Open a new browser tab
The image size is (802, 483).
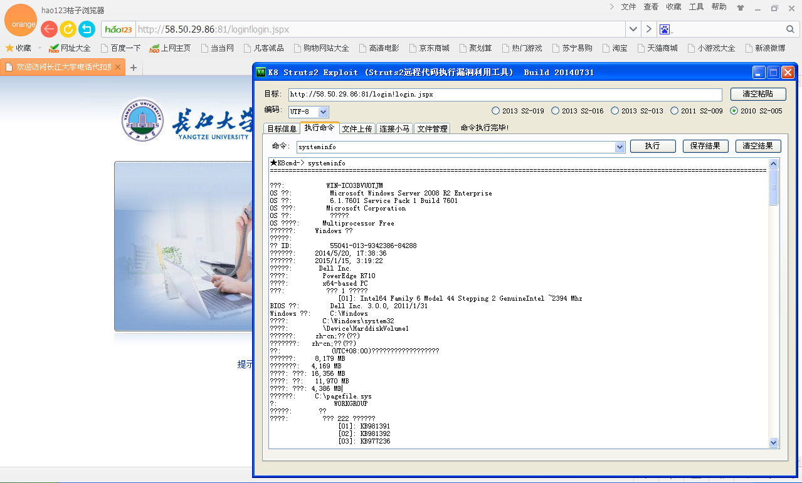(133, 68)
